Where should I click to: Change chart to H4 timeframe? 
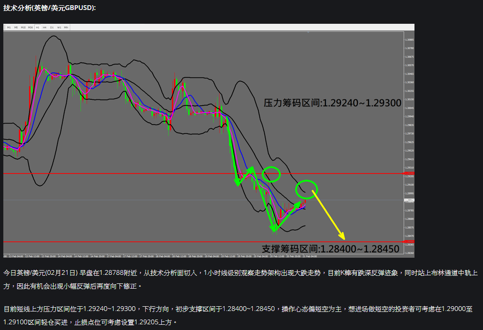click(45, 28)
